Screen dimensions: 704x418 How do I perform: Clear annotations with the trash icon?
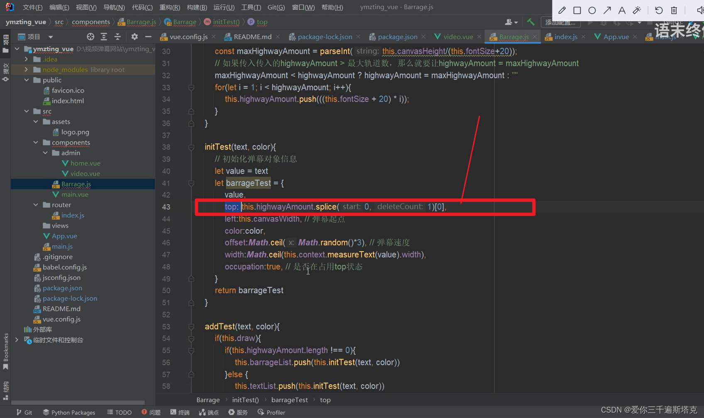(x=674, y=10)
